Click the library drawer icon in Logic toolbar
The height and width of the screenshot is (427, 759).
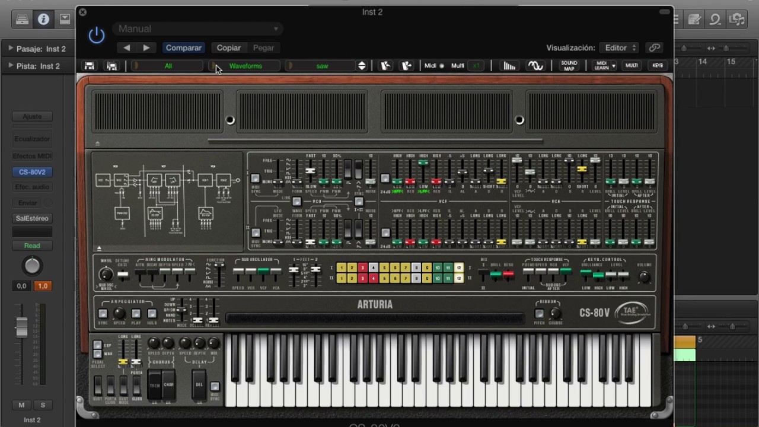click(x=23, y=20)
